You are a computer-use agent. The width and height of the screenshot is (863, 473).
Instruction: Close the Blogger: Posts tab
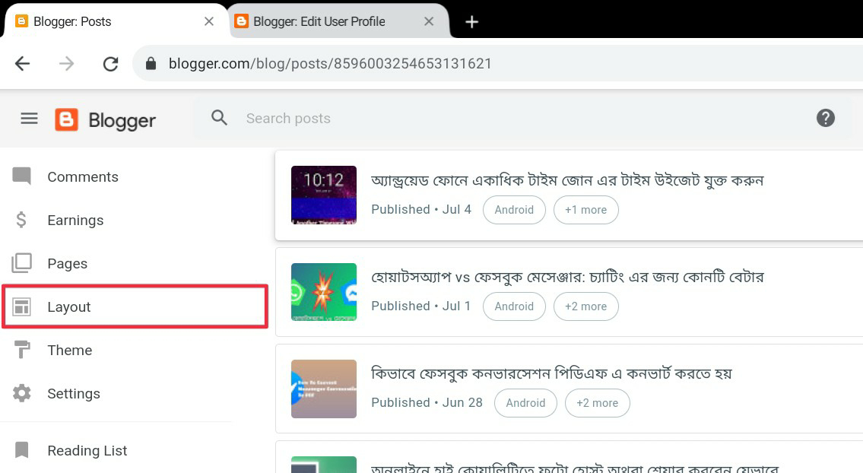tap(208, 21)
